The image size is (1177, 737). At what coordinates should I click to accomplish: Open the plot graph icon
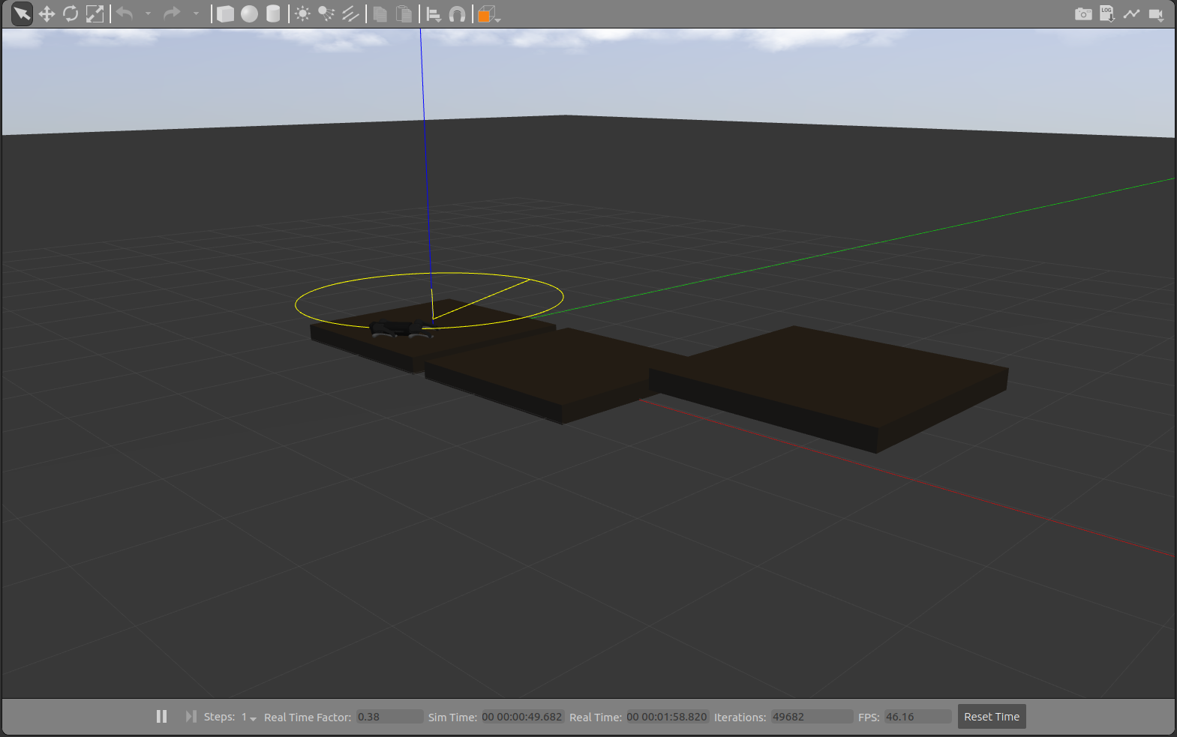(x=1131, y=14)
